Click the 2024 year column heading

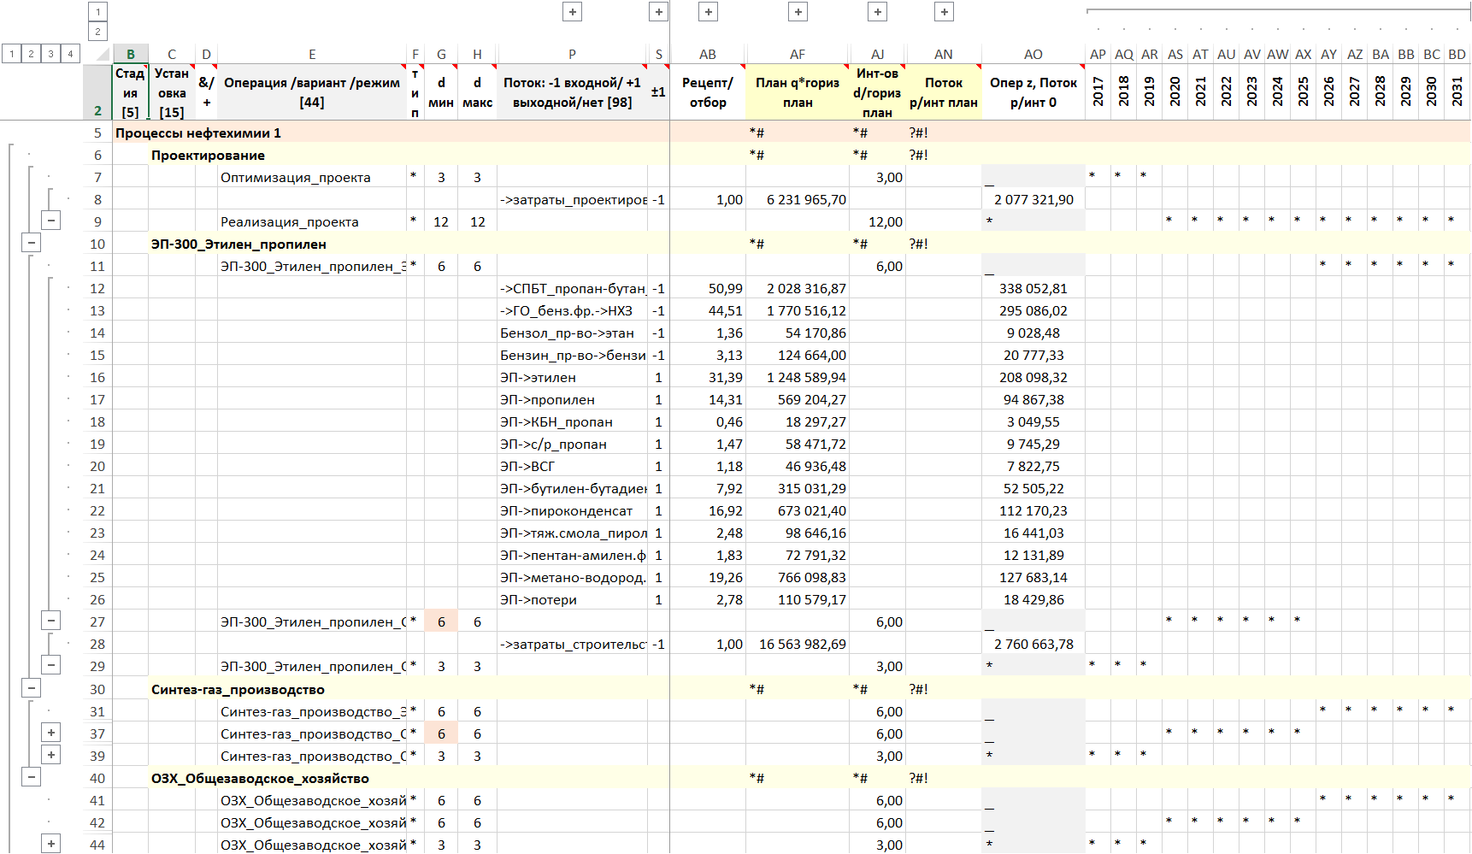[1277, 91]
